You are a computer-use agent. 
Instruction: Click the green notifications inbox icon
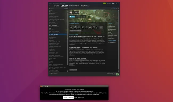coord(105,3)
